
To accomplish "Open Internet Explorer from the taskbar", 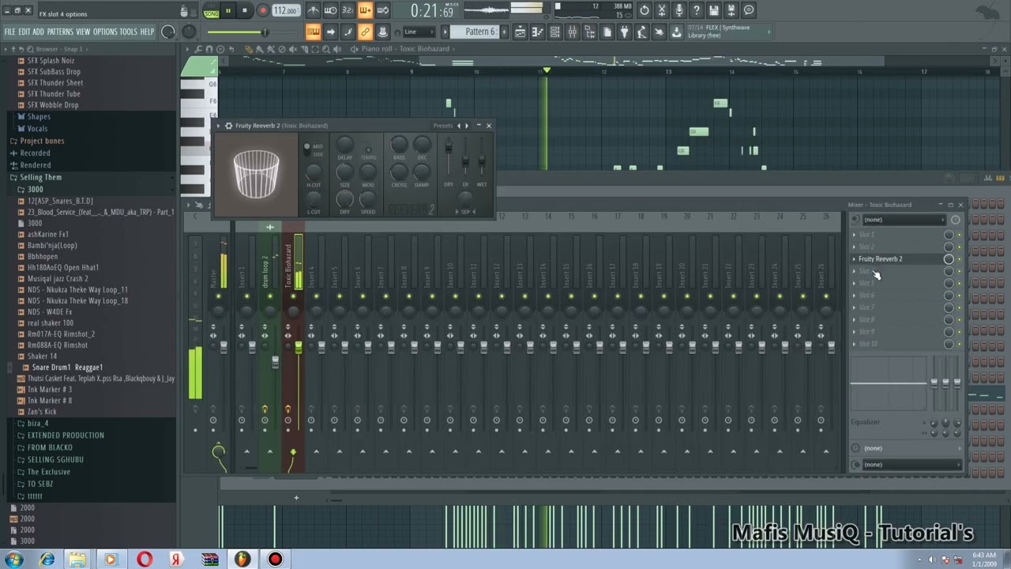I will coord(47,560).
